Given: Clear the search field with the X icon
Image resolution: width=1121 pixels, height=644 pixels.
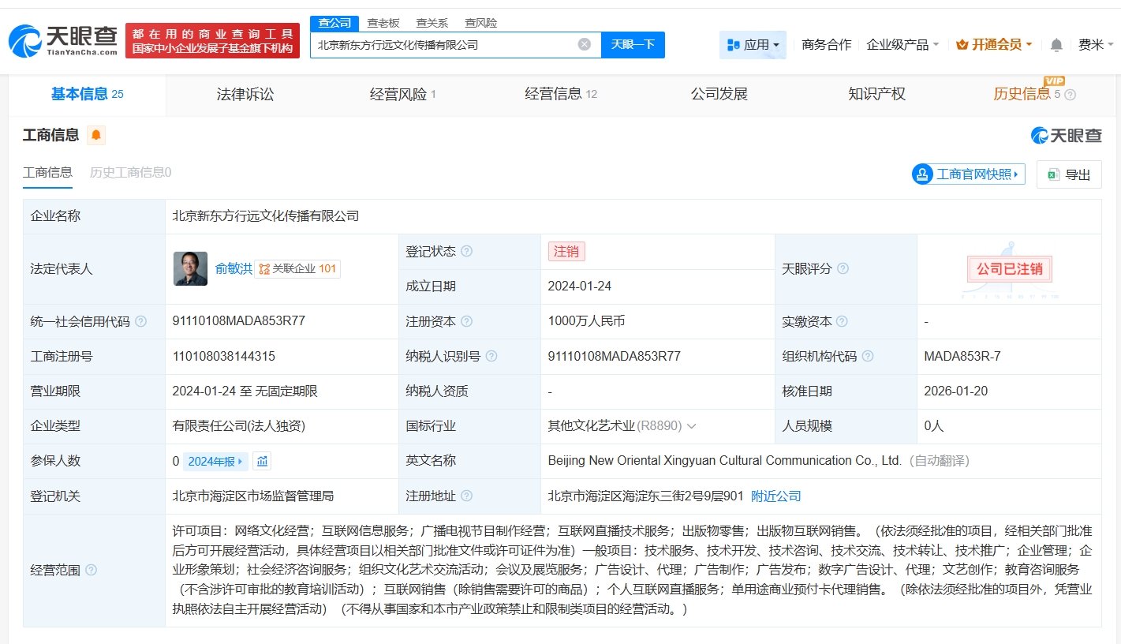Looking at the screenshot, I should [584, 44].
